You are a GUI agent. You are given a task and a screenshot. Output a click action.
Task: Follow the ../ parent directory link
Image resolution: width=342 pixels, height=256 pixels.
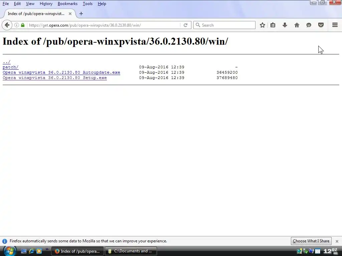pyautogui.click(x=7, y=62)
